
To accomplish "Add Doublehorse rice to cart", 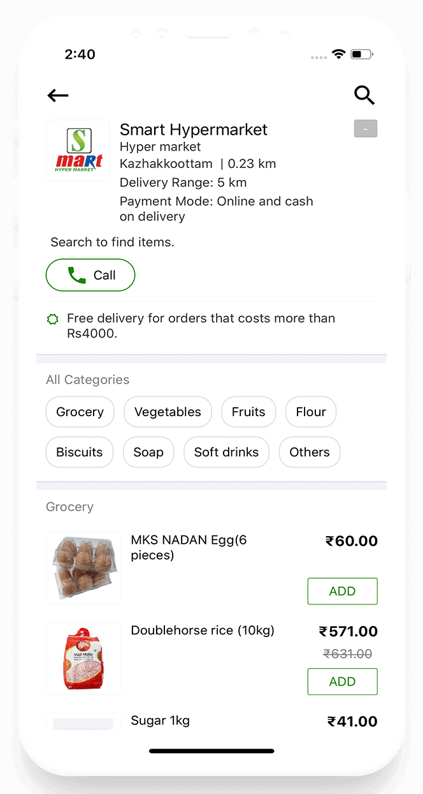I will pos(342,682).
